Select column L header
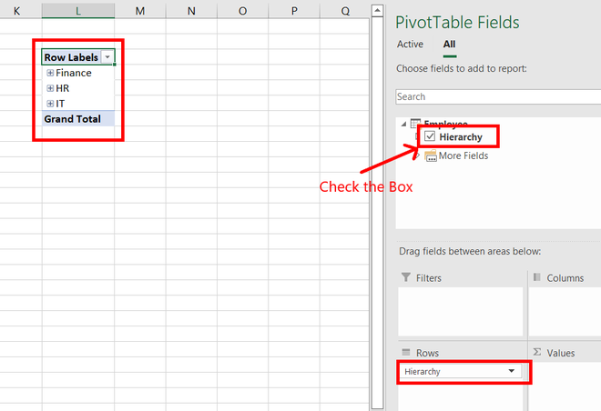Screen dimensions: 601x411 (77, 11)
